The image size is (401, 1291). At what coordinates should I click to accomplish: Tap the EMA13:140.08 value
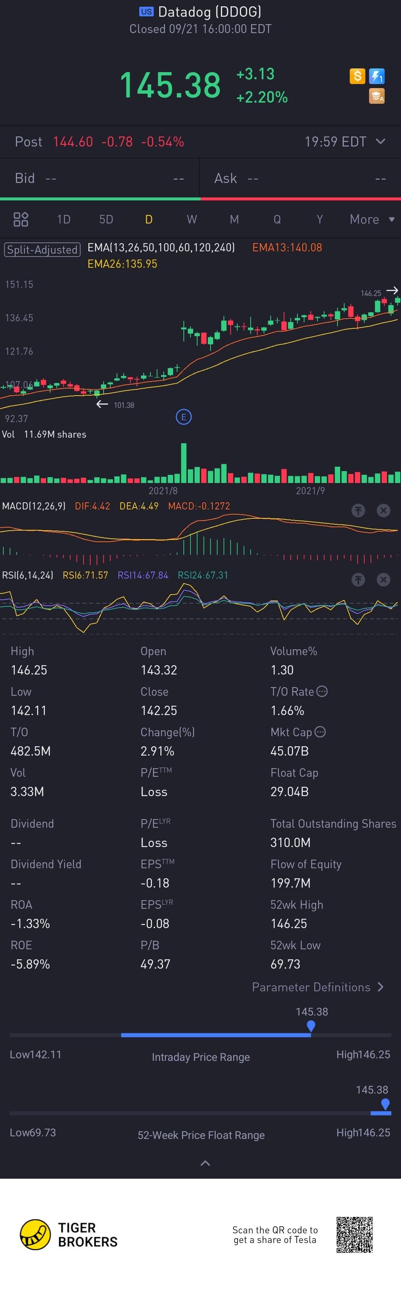tap(287, 248)
